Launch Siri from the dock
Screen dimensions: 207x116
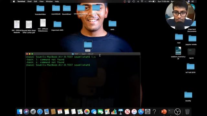27,112
